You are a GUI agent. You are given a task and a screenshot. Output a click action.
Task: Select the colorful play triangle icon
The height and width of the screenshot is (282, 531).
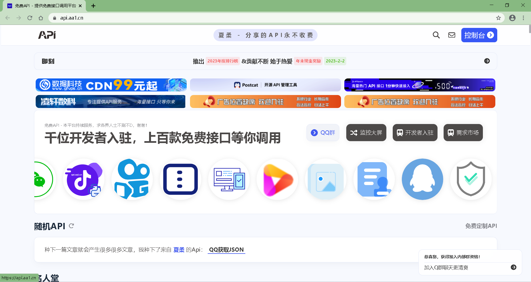pyautogui.click(x=277, y=179)
